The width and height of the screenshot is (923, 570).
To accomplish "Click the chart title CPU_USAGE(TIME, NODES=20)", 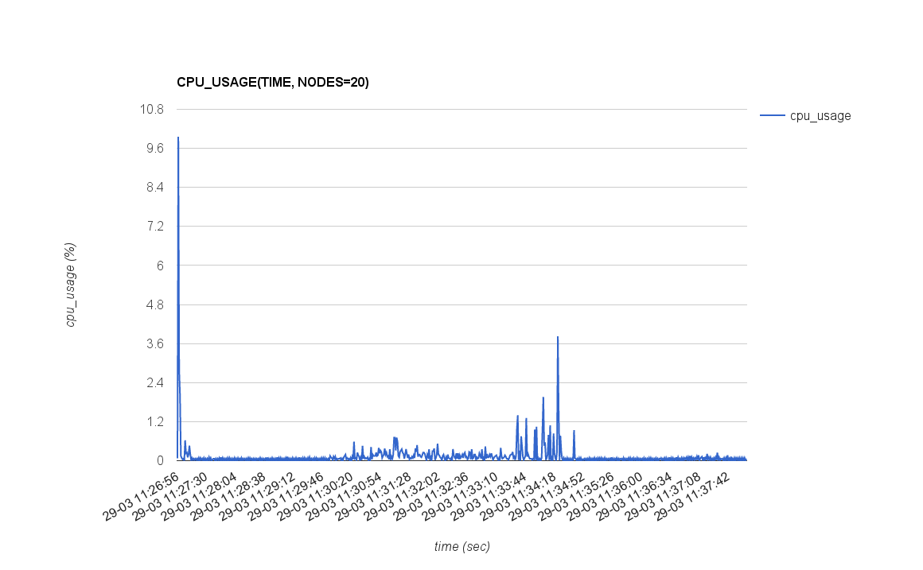I will point(272,82).
